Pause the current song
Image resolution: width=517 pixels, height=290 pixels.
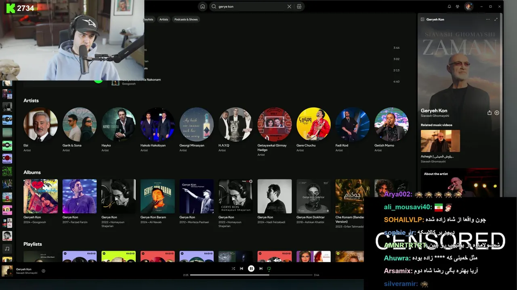click(251, 269)
